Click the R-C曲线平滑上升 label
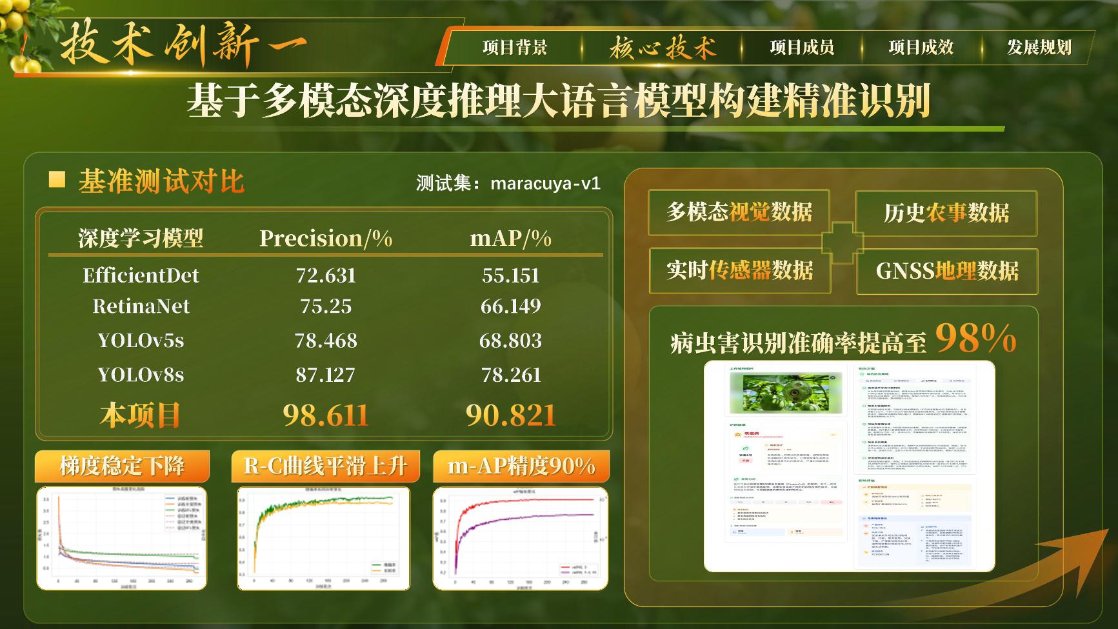The height and width of the screenshot is (629, 1118). pyautogui.click(x=325, y=466)
